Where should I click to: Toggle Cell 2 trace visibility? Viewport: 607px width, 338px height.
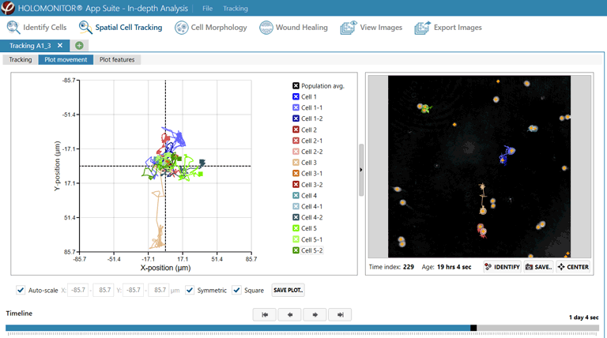click(296, 130)
